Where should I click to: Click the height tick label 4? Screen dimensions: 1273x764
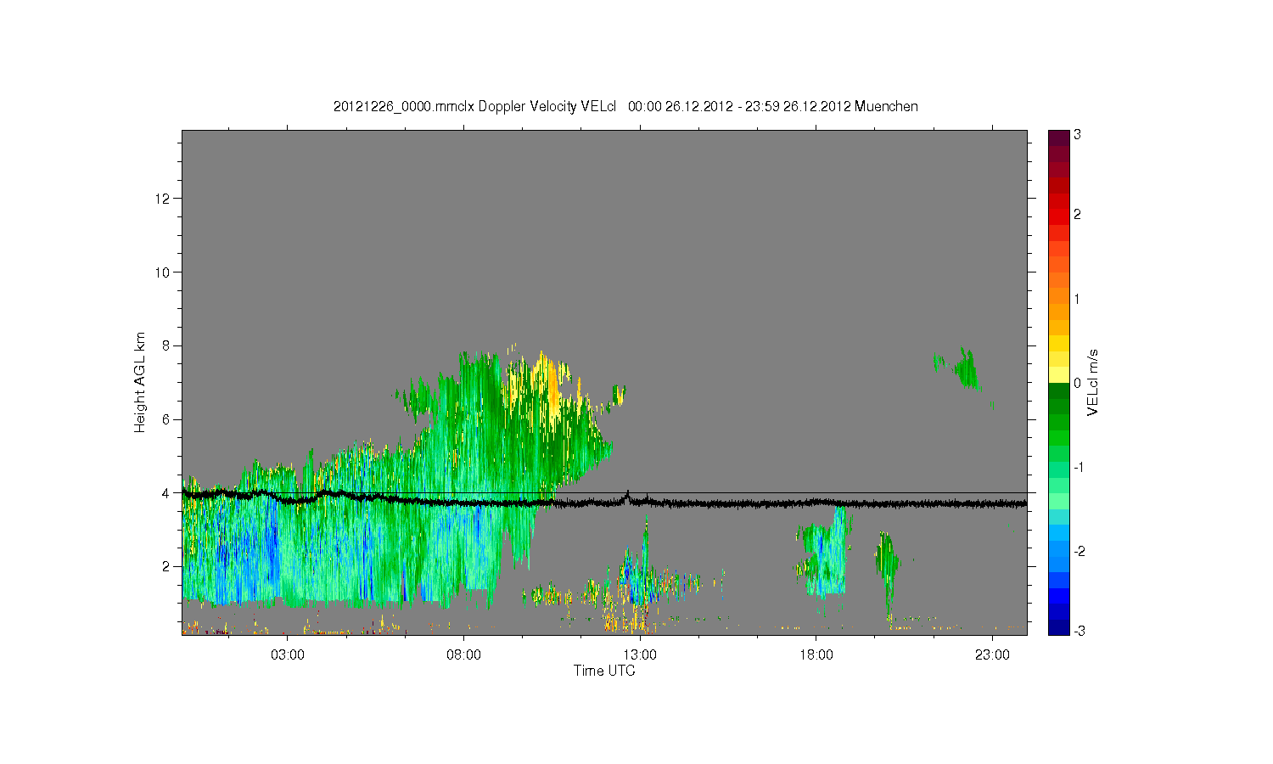click(x=166, y=492)
